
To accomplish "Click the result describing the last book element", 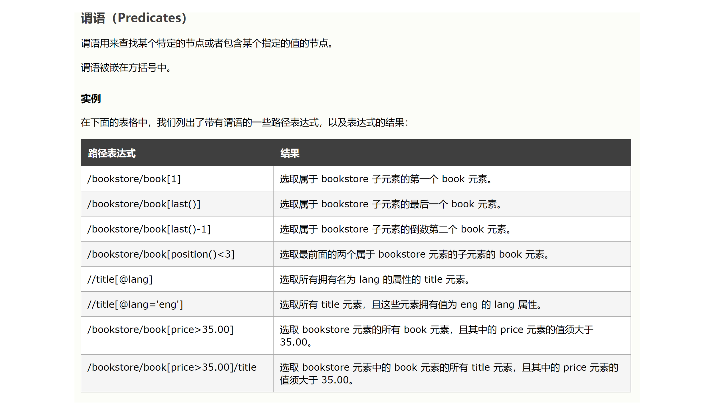I will [391, 204].
